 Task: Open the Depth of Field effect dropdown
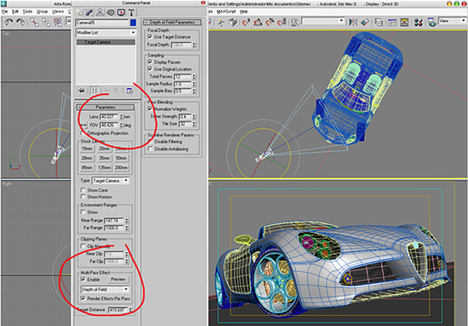pos(105,289)
